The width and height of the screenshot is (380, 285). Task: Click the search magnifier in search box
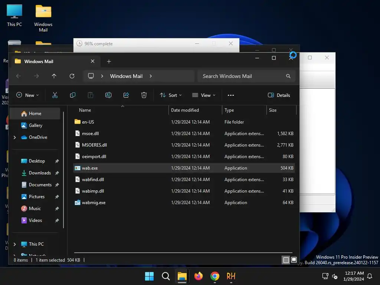288,76
